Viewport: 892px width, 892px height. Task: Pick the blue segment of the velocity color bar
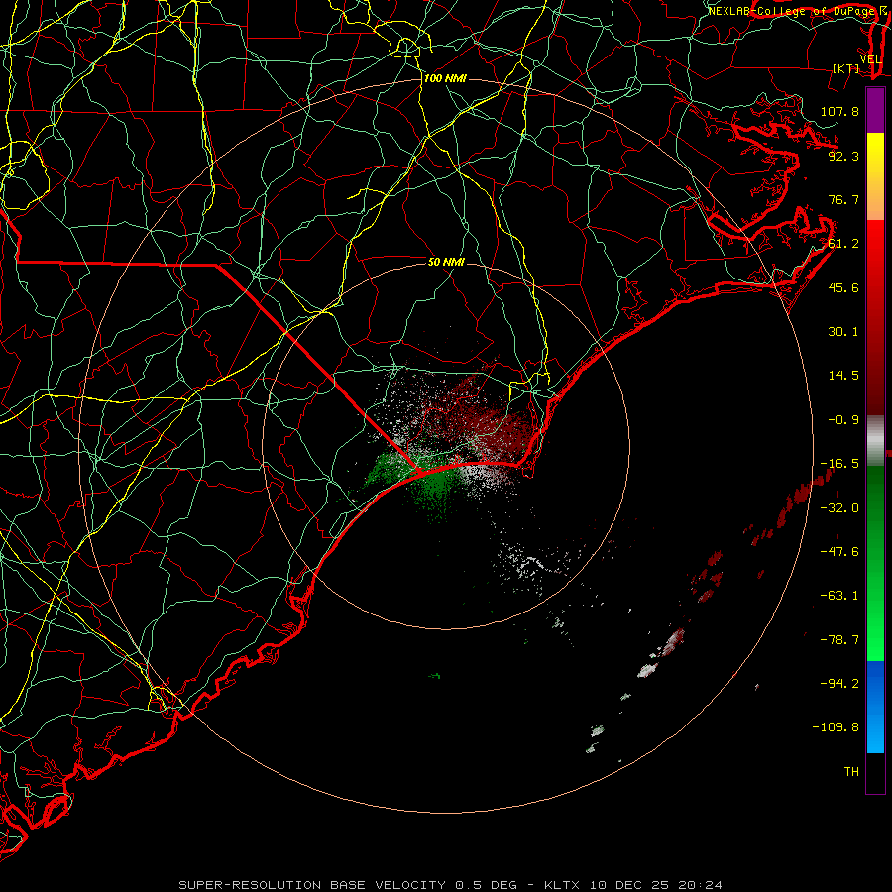(x=875, y=707)
